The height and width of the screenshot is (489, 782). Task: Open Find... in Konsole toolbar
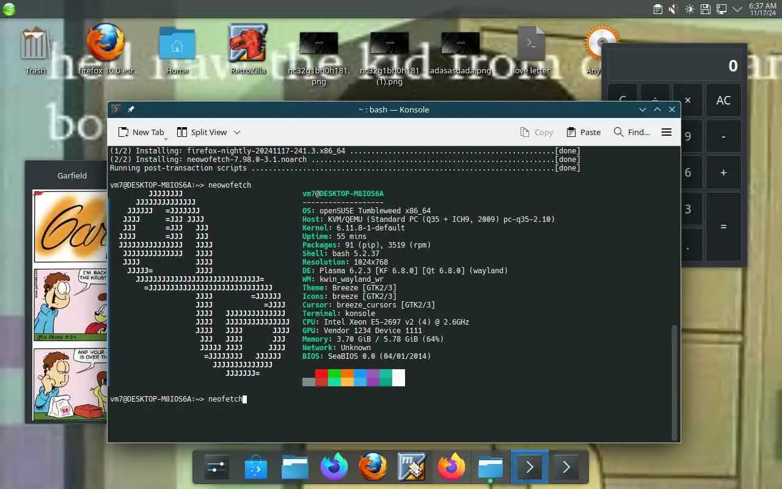tap(632, 132)
